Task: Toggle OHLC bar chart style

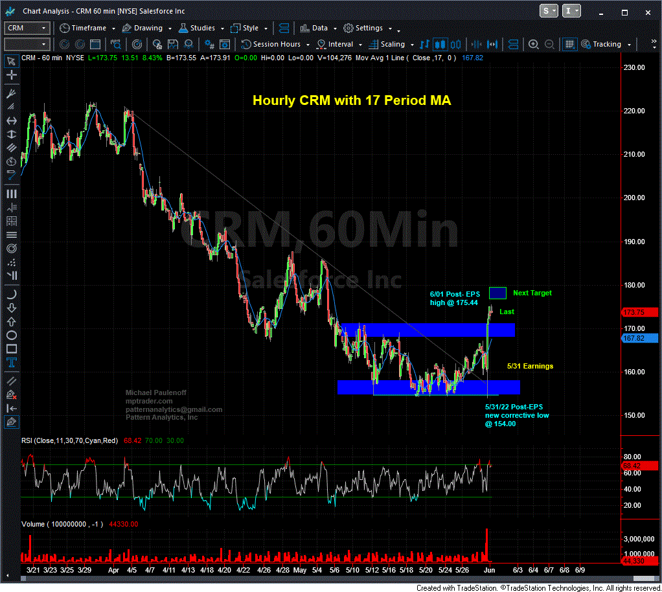Action: (x=425, y=44)
